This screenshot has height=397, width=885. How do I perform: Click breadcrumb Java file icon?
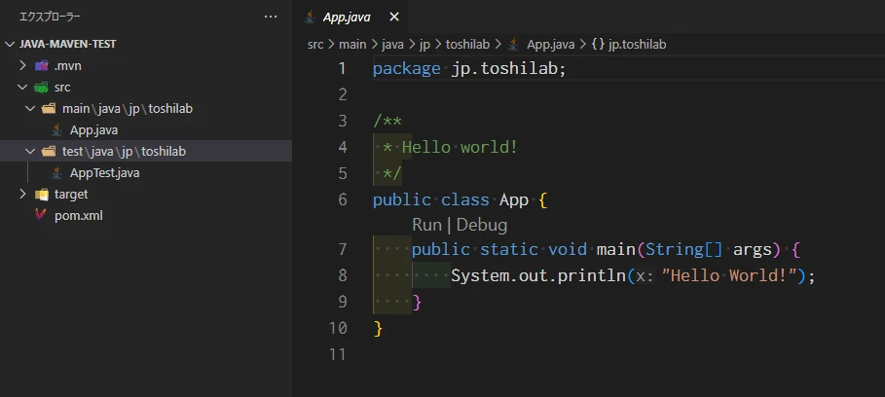pyautogui.click(x=514, y=44)
